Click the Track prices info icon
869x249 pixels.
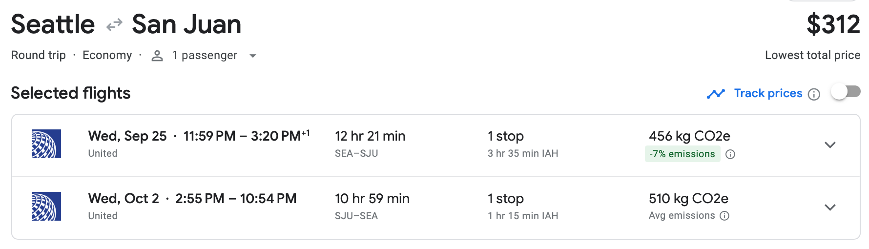[814, 94]
